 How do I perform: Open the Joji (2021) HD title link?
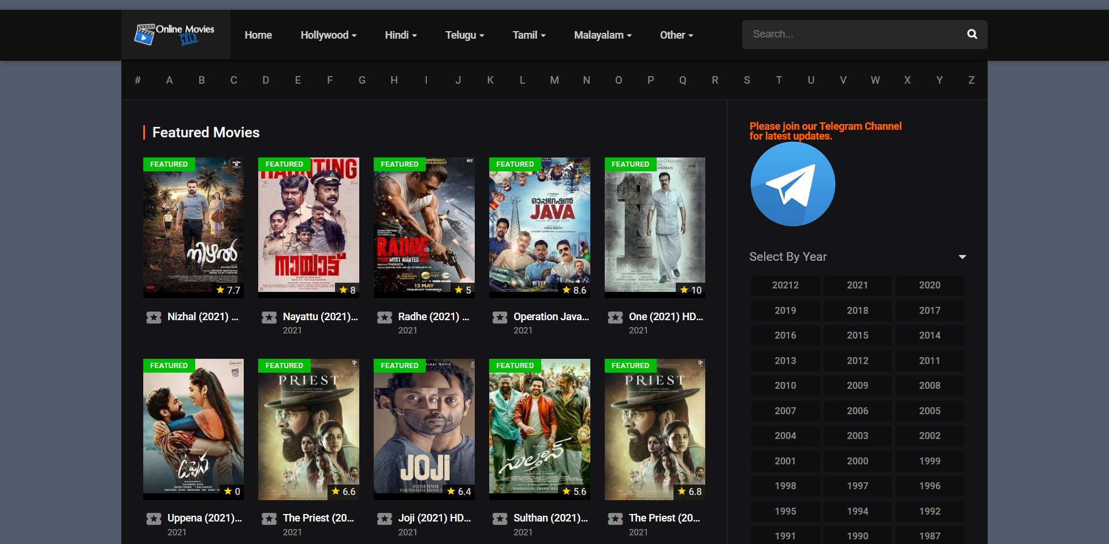(x=435, y=518)
